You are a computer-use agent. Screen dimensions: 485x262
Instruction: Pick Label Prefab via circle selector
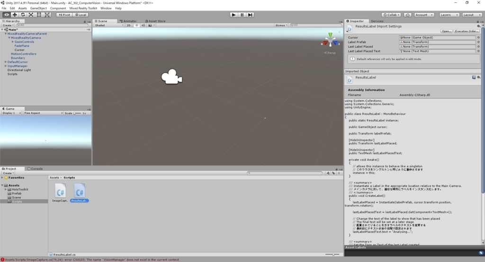click(x=478, y=42)
